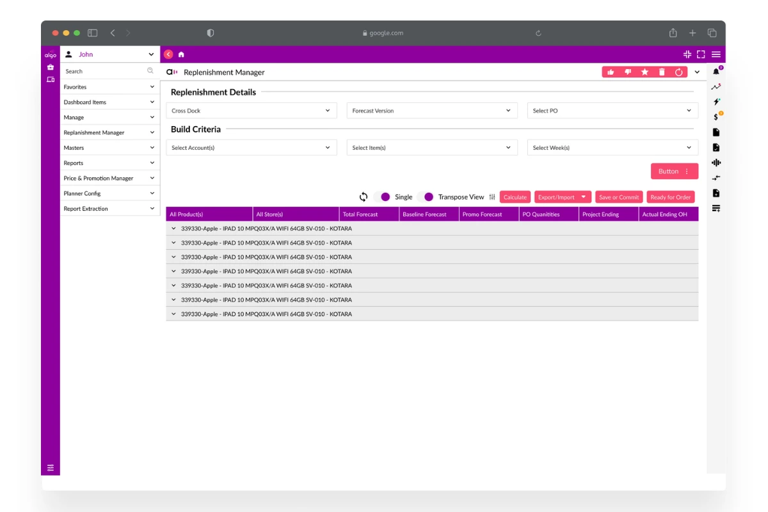The height and width of the screenshot is (512, 768).
Task: Expand the Report Extraction menu
Action: [110, 209]
